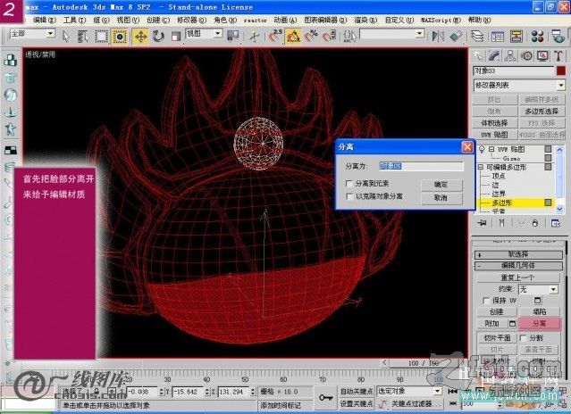This screenshot has height=414, width=571.
Task: Open the 渲染 menu
Action: [366, 20]
